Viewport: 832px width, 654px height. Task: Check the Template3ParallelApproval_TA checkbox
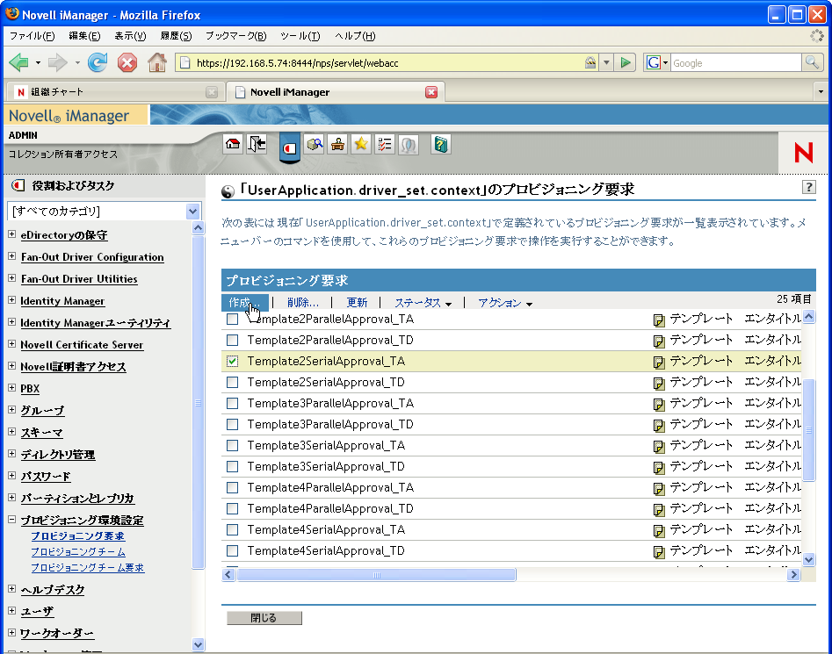pos(233,404)
